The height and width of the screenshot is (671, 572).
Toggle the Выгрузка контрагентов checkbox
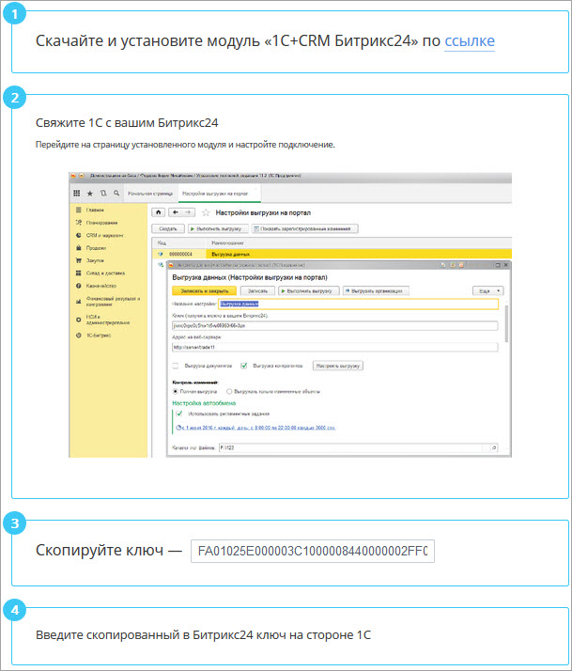point(244,366)
